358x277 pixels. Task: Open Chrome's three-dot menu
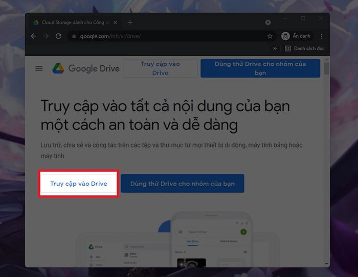321,36
